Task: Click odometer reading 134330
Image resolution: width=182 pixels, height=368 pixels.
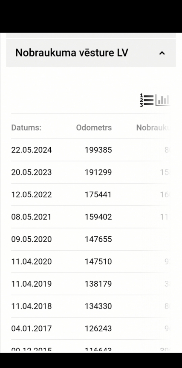Action: 98,306
